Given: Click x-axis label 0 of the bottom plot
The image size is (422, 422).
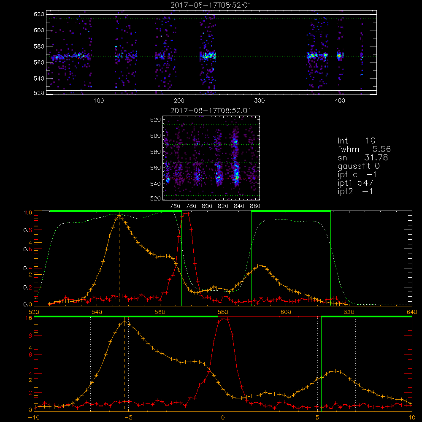Looking at the screenshot, I should pyautogui.click(x=223, y=417).
